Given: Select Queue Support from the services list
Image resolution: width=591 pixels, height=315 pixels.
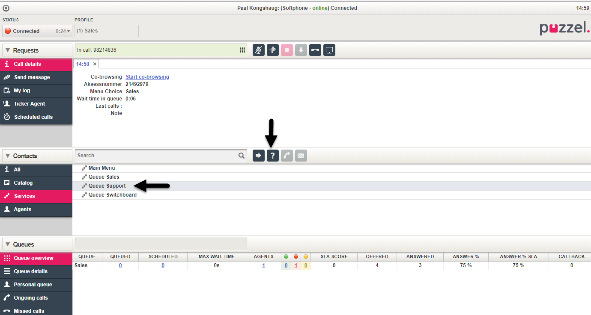Looking at the screenshot, I should (107, 186).
